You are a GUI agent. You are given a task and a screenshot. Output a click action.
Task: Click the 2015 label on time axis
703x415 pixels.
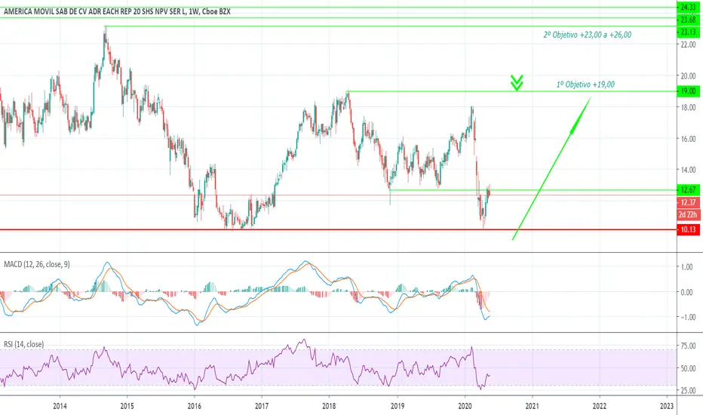point(127,406)
